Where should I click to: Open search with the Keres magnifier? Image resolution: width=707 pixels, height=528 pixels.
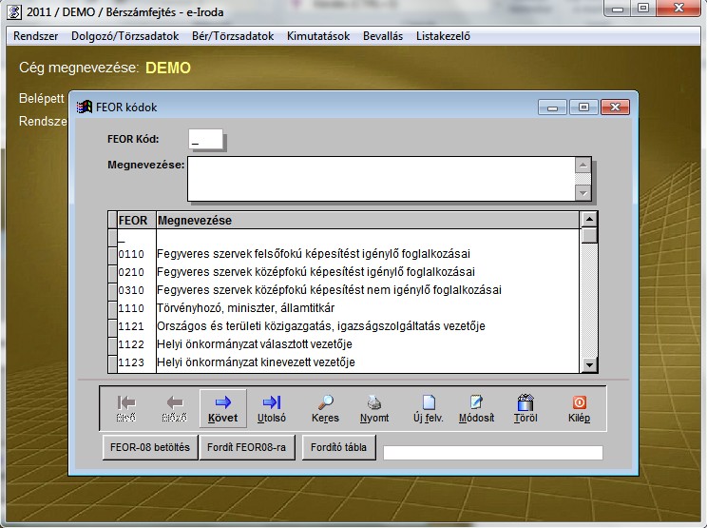[x=325, y=407]
